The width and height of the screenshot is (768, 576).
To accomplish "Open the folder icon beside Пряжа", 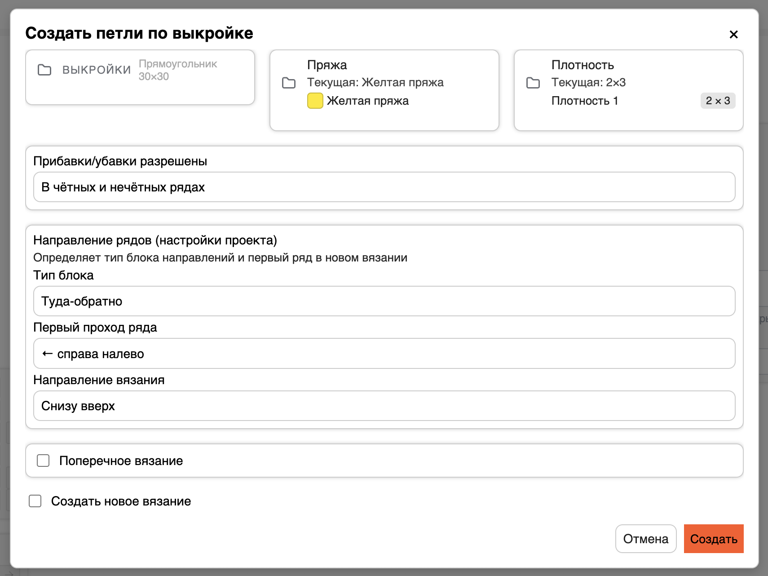I will pos(289,83).
